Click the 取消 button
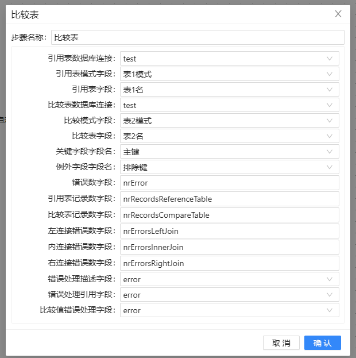356x358 pixels. tap(281, 342)
